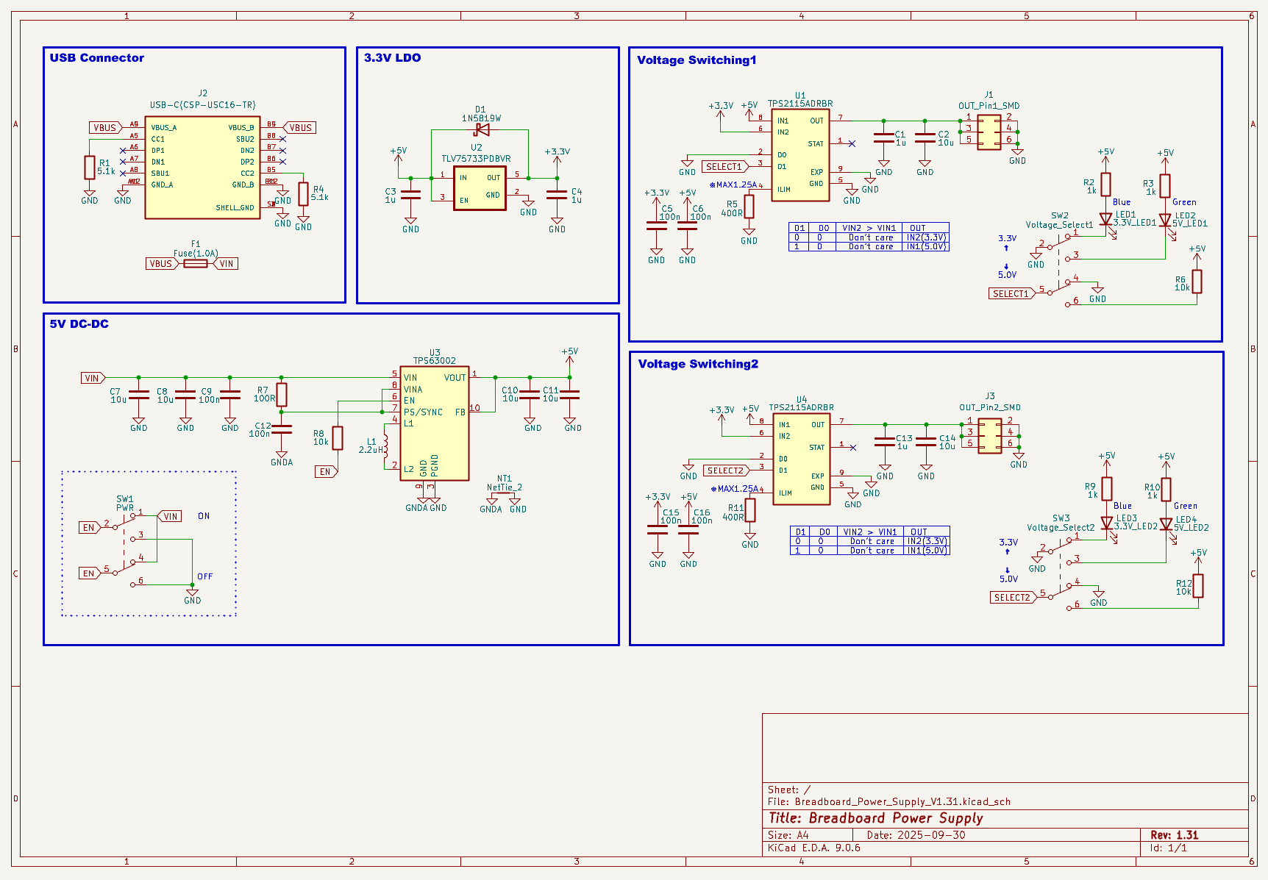Select the R5 400R resistor

point(749,207)
